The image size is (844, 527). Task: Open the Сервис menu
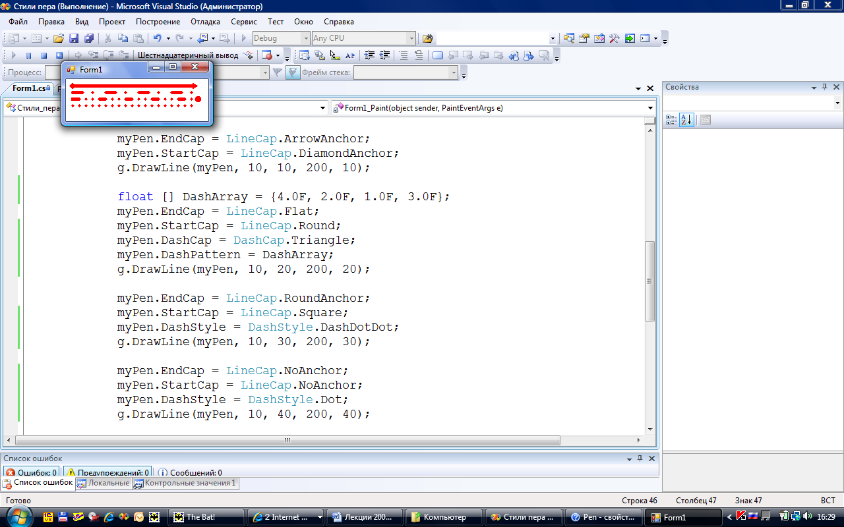pos(244,22)
